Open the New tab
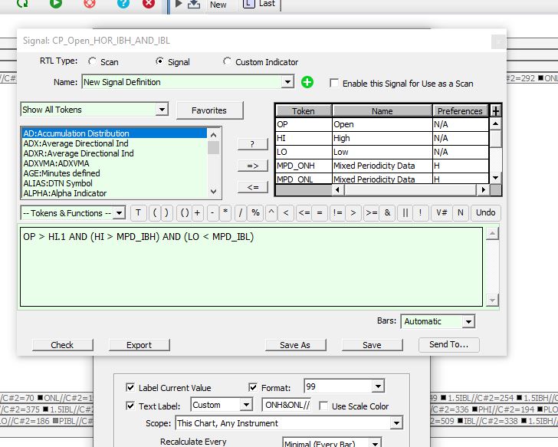Image resolution: width=558 pixels, height=447 pixels. 218,5
